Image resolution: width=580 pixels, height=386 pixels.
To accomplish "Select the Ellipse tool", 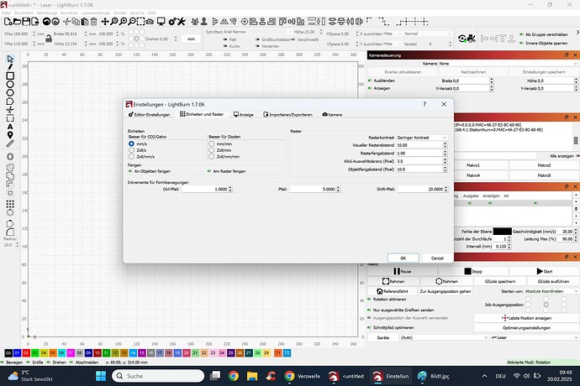I will (x=10, y=84).
